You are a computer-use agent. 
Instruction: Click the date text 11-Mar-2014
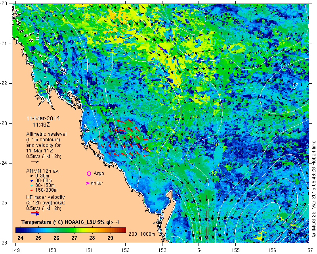[43, 118]
